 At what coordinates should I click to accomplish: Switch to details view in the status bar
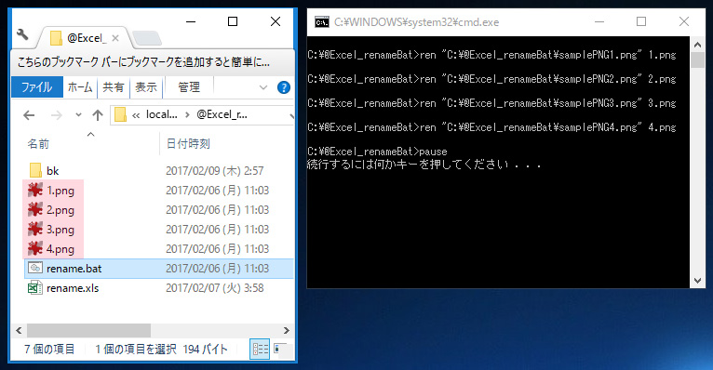tap(260, 350)
